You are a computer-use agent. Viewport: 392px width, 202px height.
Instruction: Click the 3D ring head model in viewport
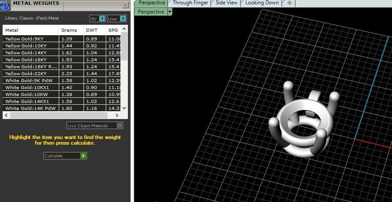tap(304, 119)
